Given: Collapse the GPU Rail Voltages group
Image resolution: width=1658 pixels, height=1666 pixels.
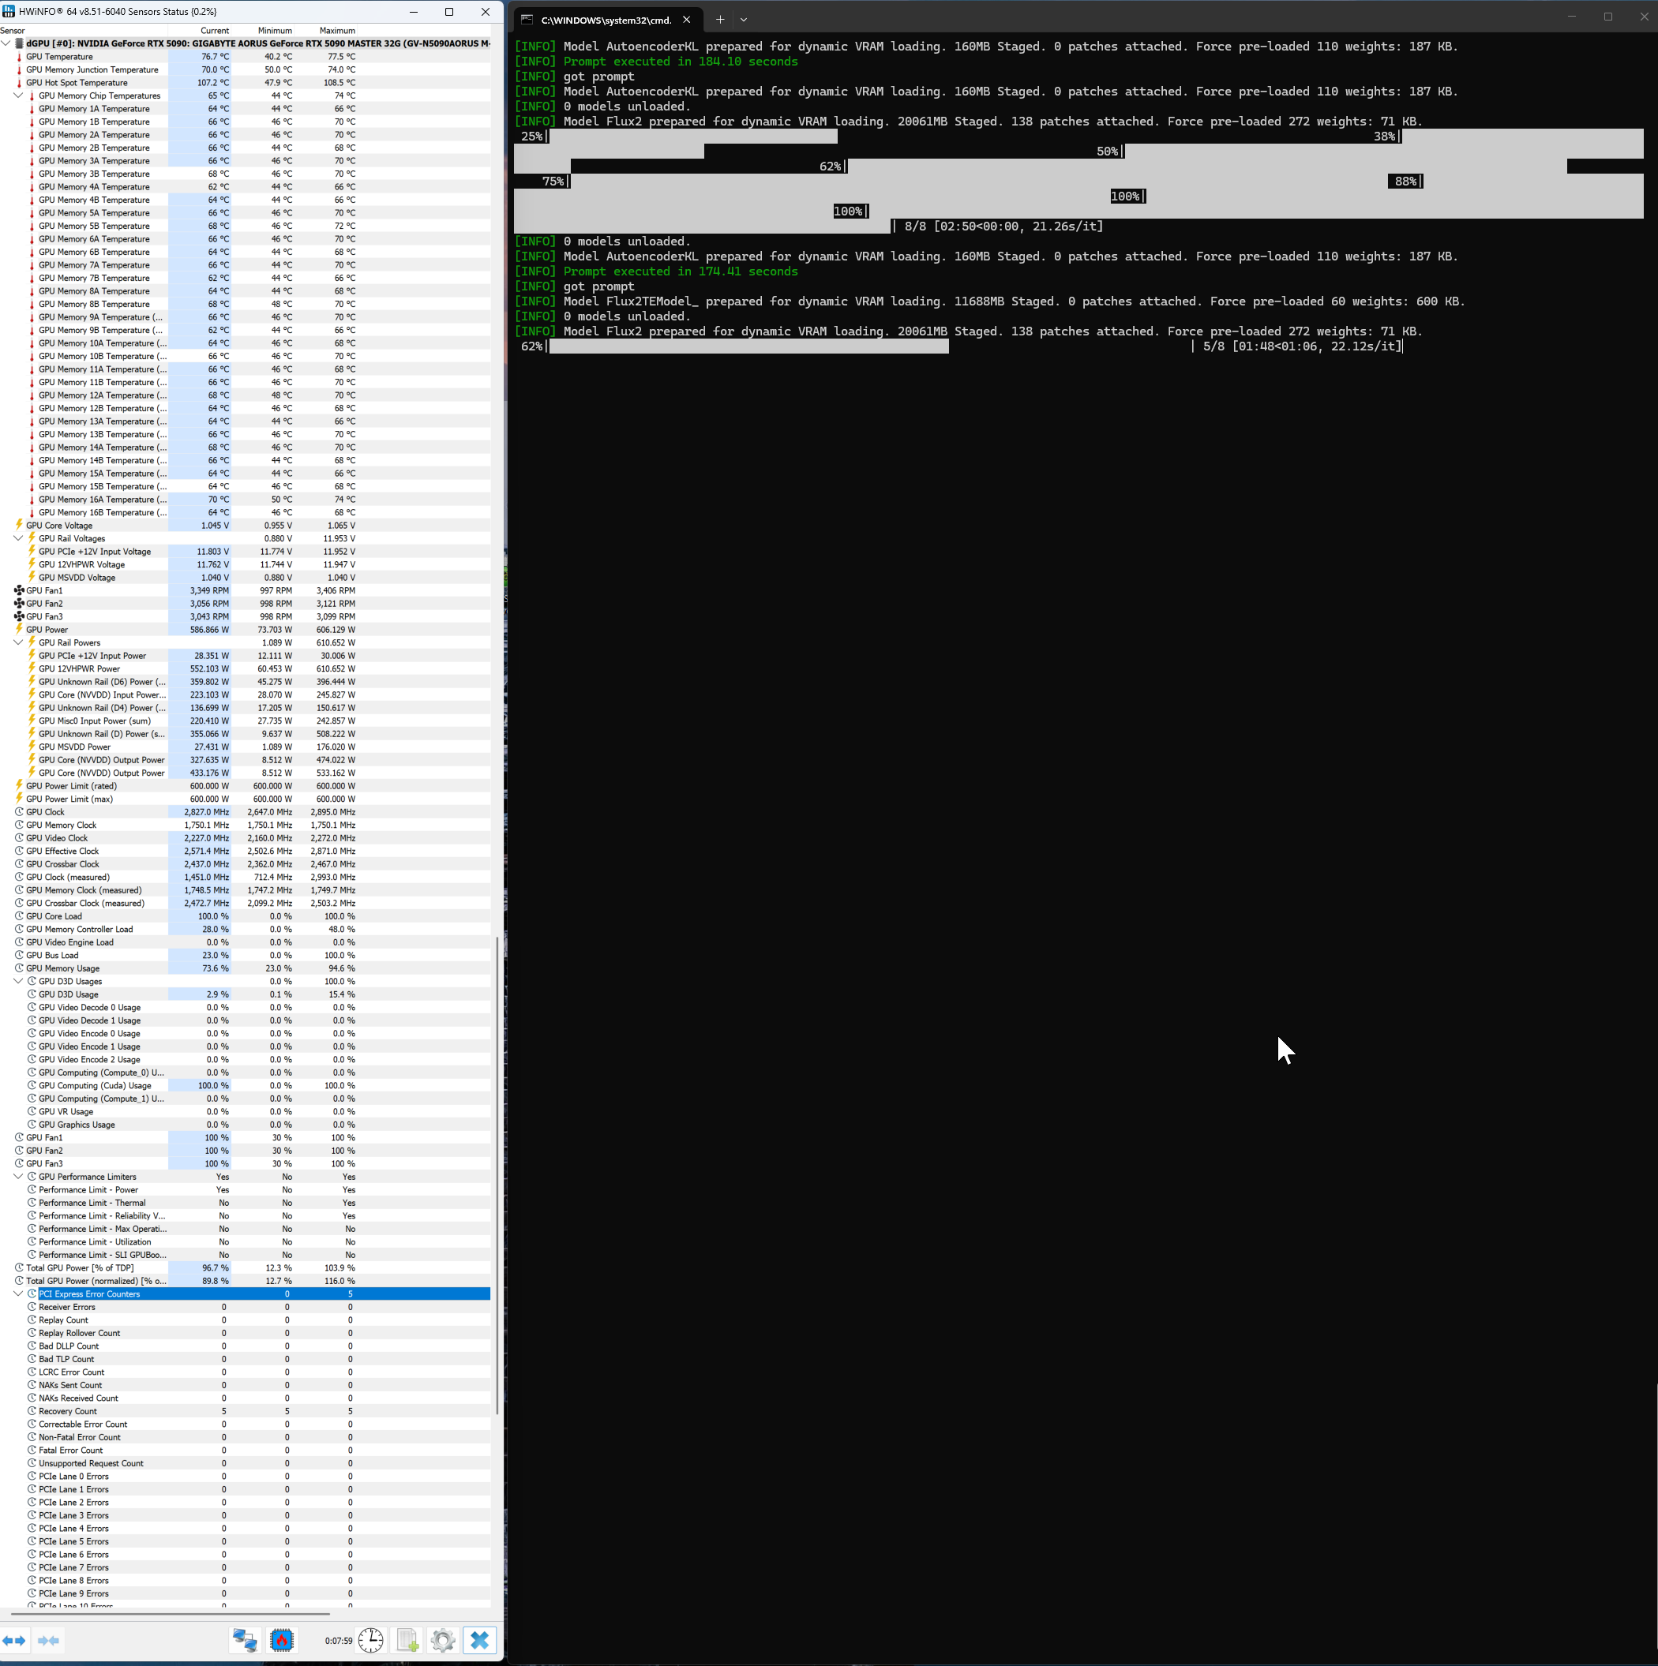Looking at the screenshot, I should tap(19, 538).
